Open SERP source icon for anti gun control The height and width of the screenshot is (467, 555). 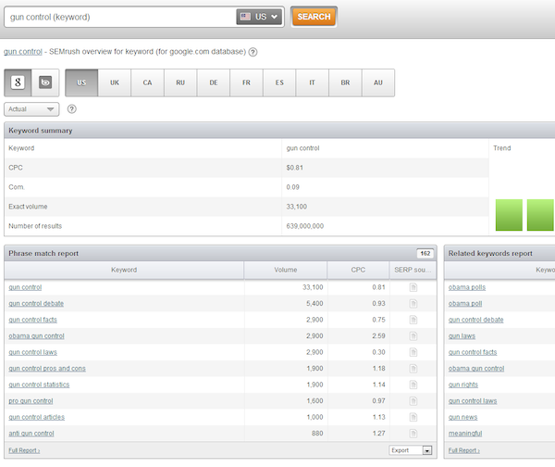(413, 433)
